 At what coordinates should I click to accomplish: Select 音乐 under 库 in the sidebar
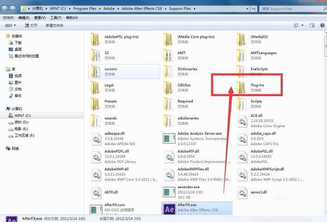tap(15, 96)
